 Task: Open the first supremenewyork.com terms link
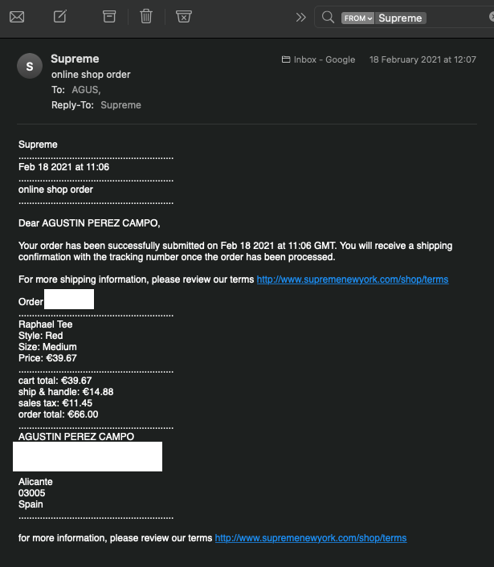click(x=353, y=279)
